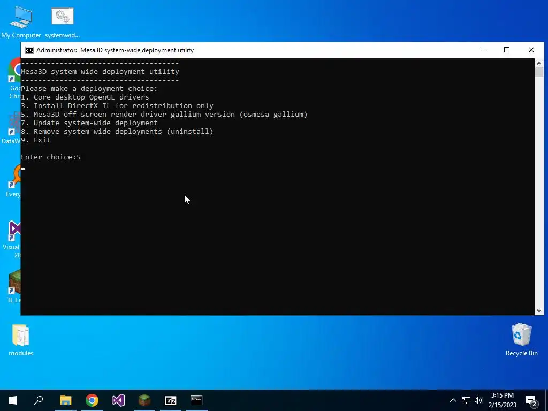This screenshot has width=548, height=411.
Task: Show hidden system tray icons
Action: 453,400
